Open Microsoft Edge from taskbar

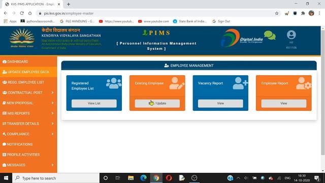(x=143, y=178)
